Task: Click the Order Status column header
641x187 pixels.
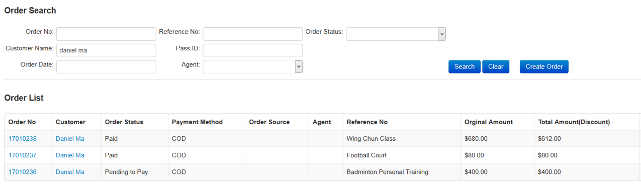Action: [x=124, y=122]
